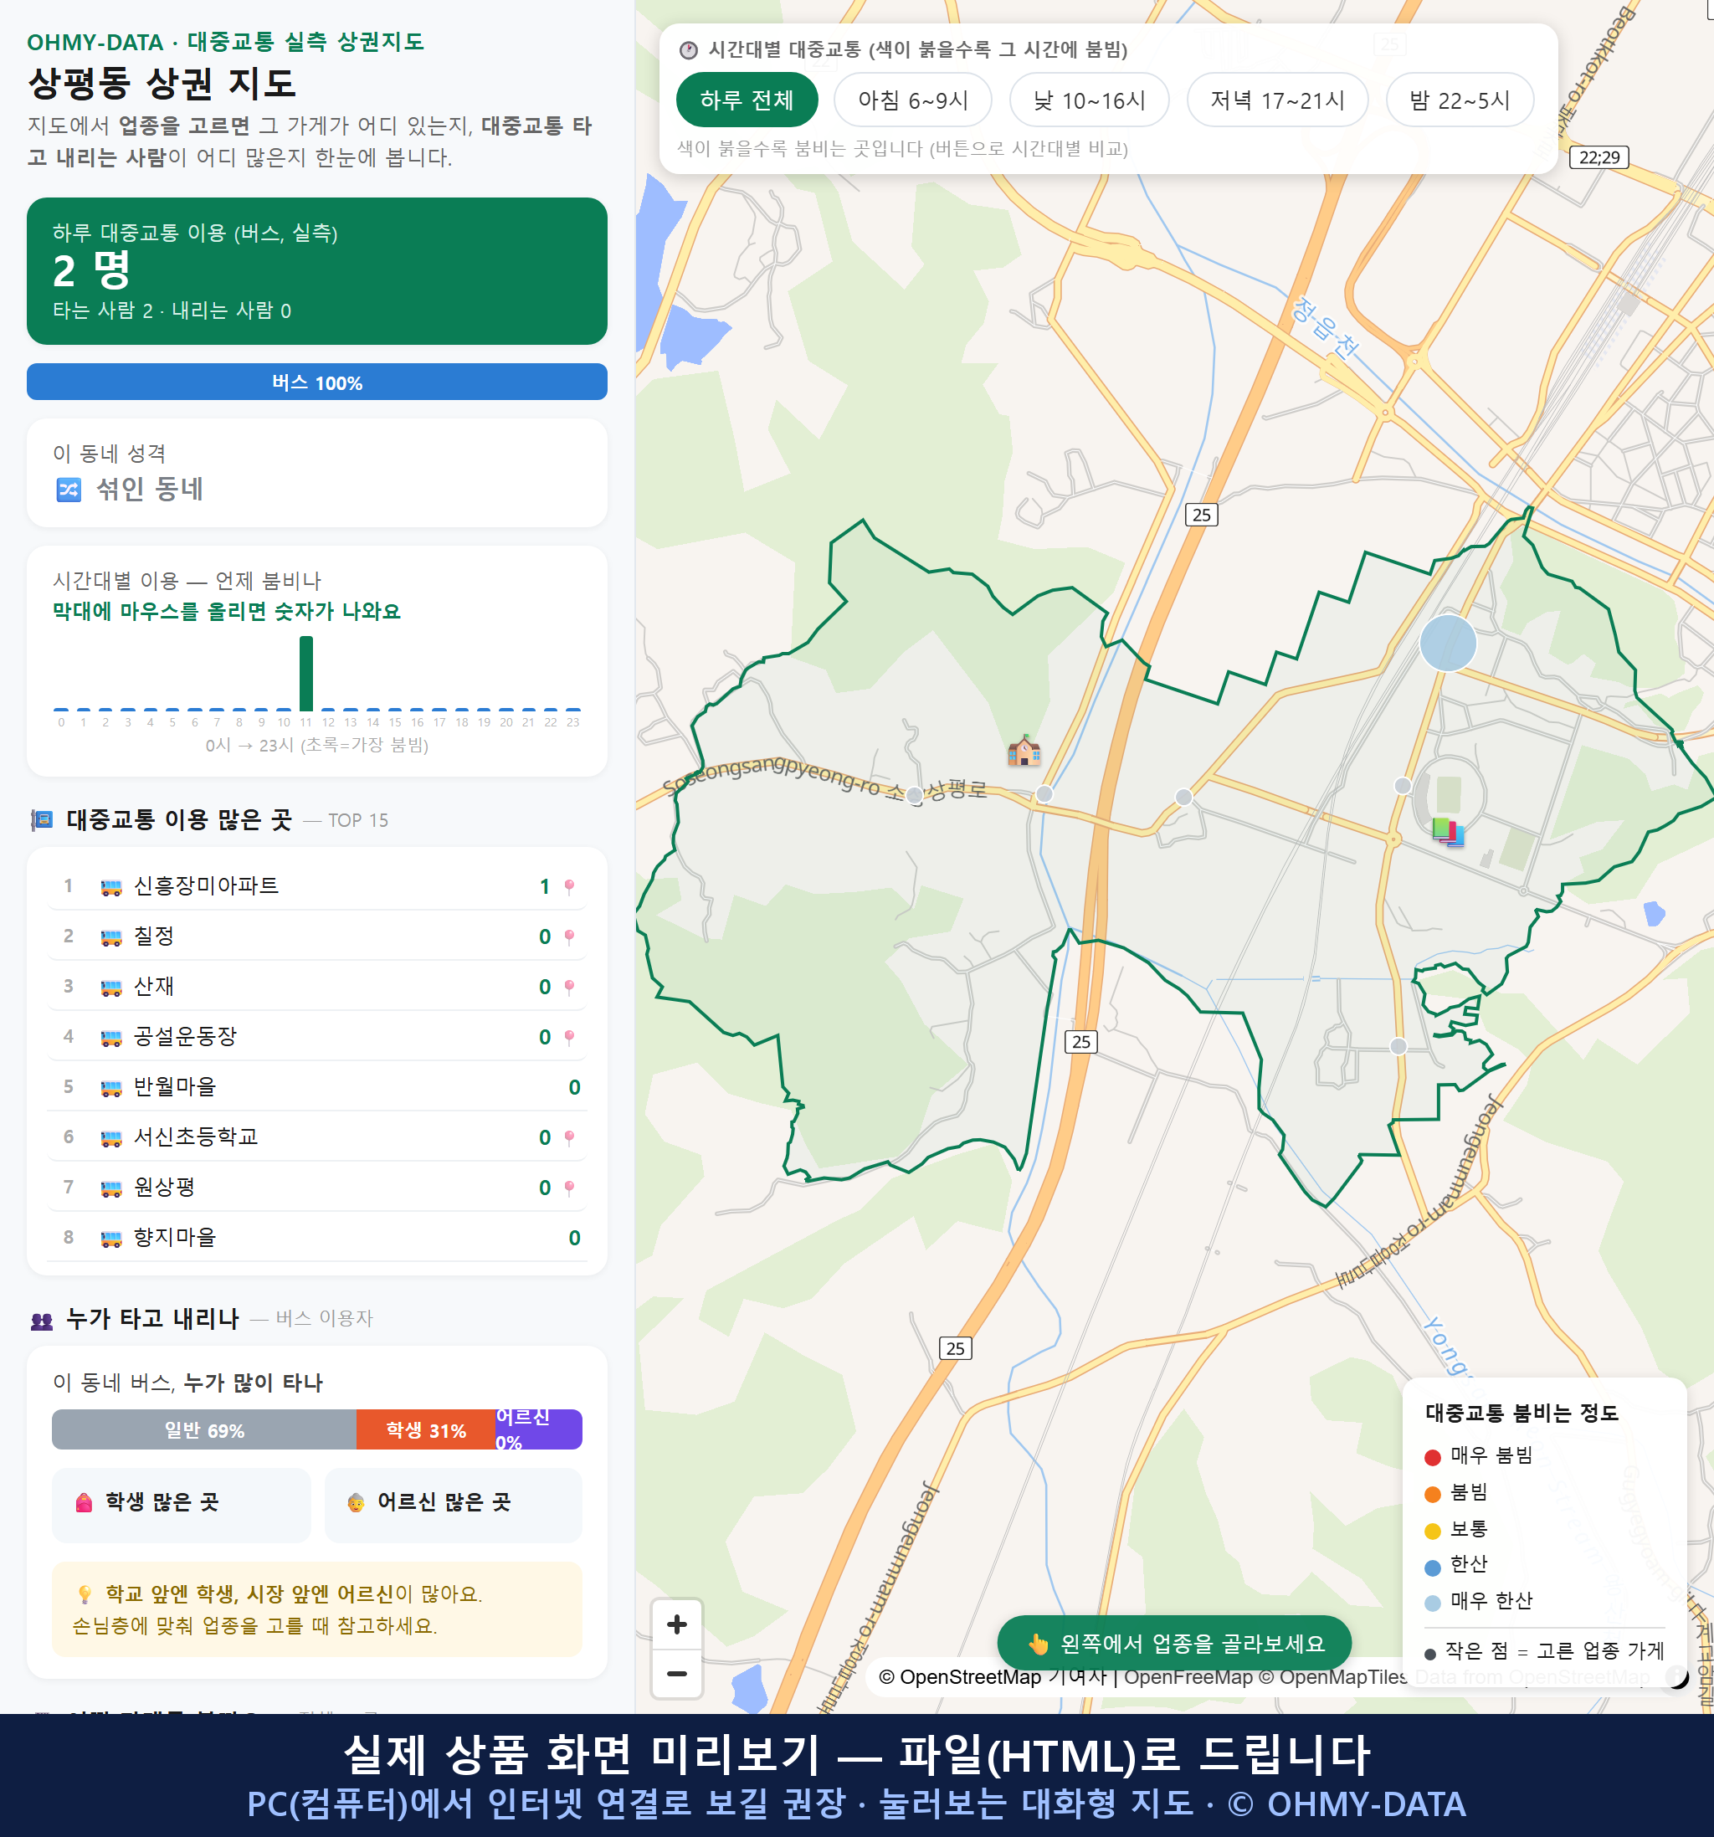Click the lightbulb icon in the yellow tip box
The height and width of the screenshot is (1837, 1714).
[84, 1594]
